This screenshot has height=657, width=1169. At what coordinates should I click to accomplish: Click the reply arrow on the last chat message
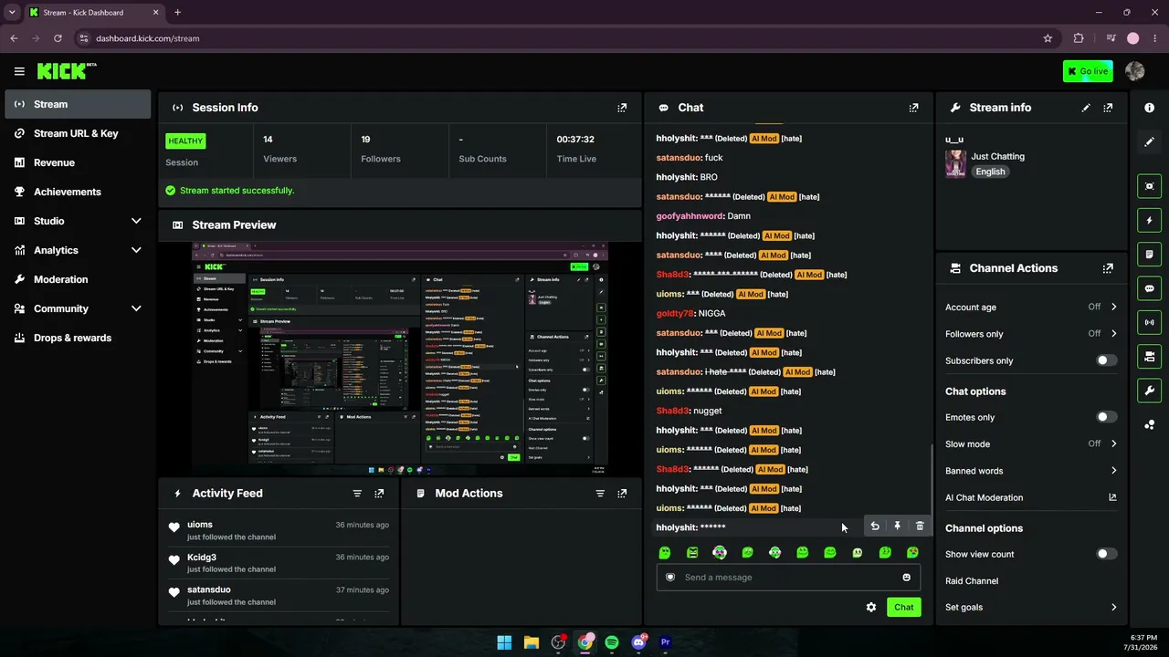875,526
